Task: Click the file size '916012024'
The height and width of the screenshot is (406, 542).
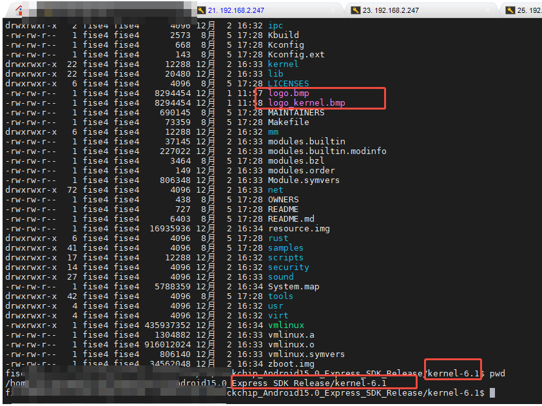Action: point(168,345)
